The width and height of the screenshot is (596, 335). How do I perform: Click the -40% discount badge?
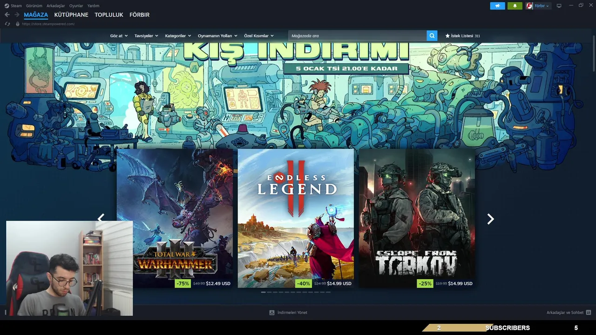click(x=304, y=283)
